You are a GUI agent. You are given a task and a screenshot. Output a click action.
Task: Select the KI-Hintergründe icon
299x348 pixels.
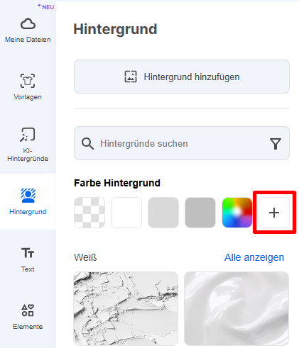[x=28, y=135]
